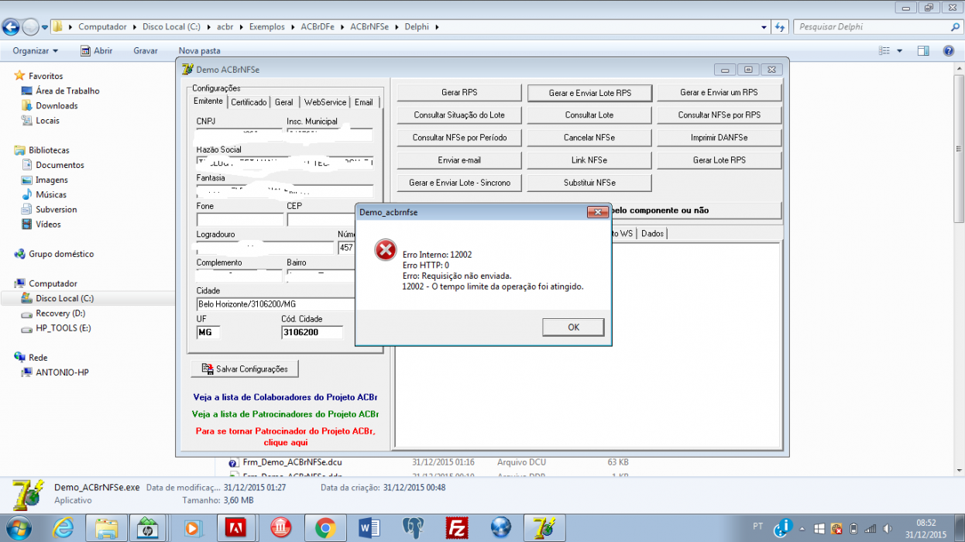Select Documentos library
The width and height of the screenshot is (965, 542).
(60, 165)
